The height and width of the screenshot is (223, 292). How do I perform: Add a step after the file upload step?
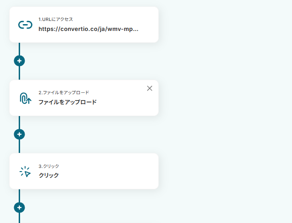click(19, 134)
